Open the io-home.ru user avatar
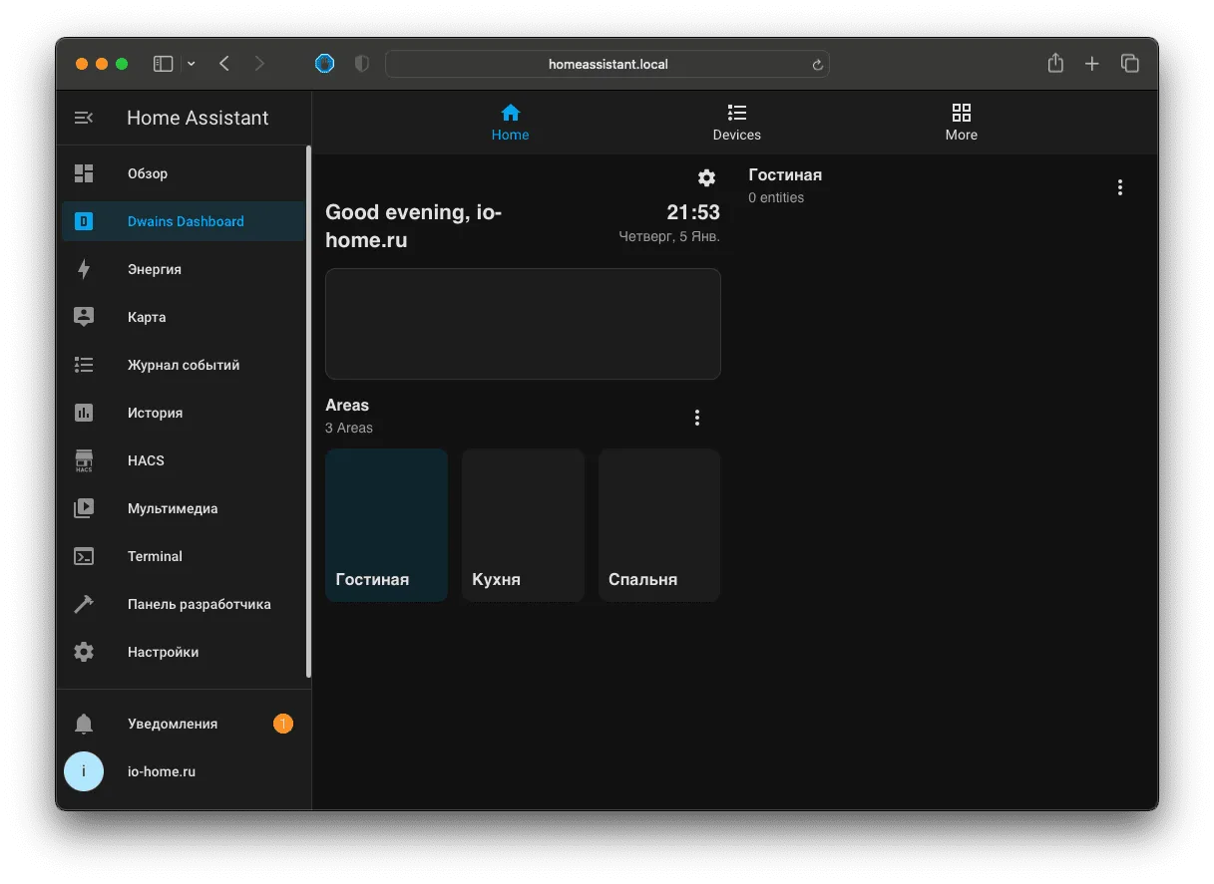 click(x=84, y=771)
